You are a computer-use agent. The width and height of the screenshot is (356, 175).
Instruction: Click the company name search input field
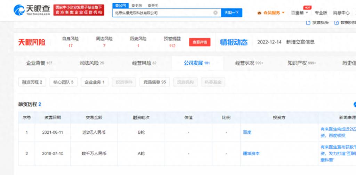click(163, 13)
